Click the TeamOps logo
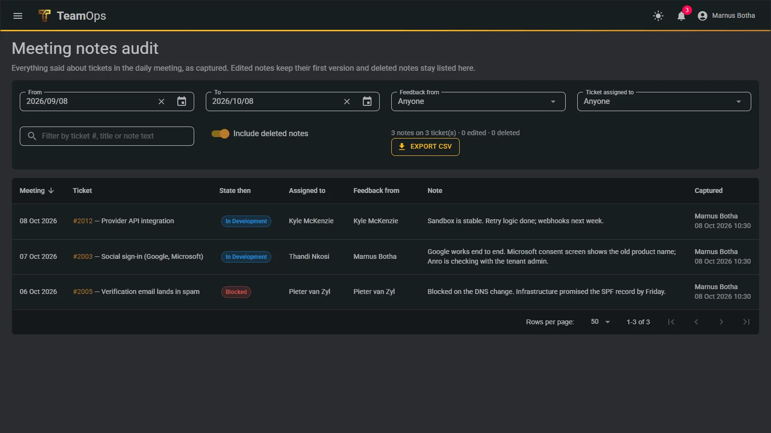The image size is (771, 433). point(72,16)
